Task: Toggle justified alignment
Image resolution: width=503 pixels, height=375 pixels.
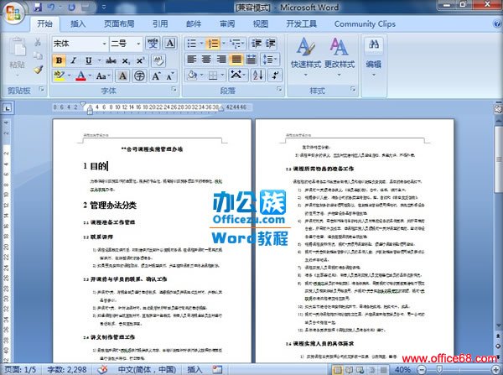Action: [x=236, y=60]
